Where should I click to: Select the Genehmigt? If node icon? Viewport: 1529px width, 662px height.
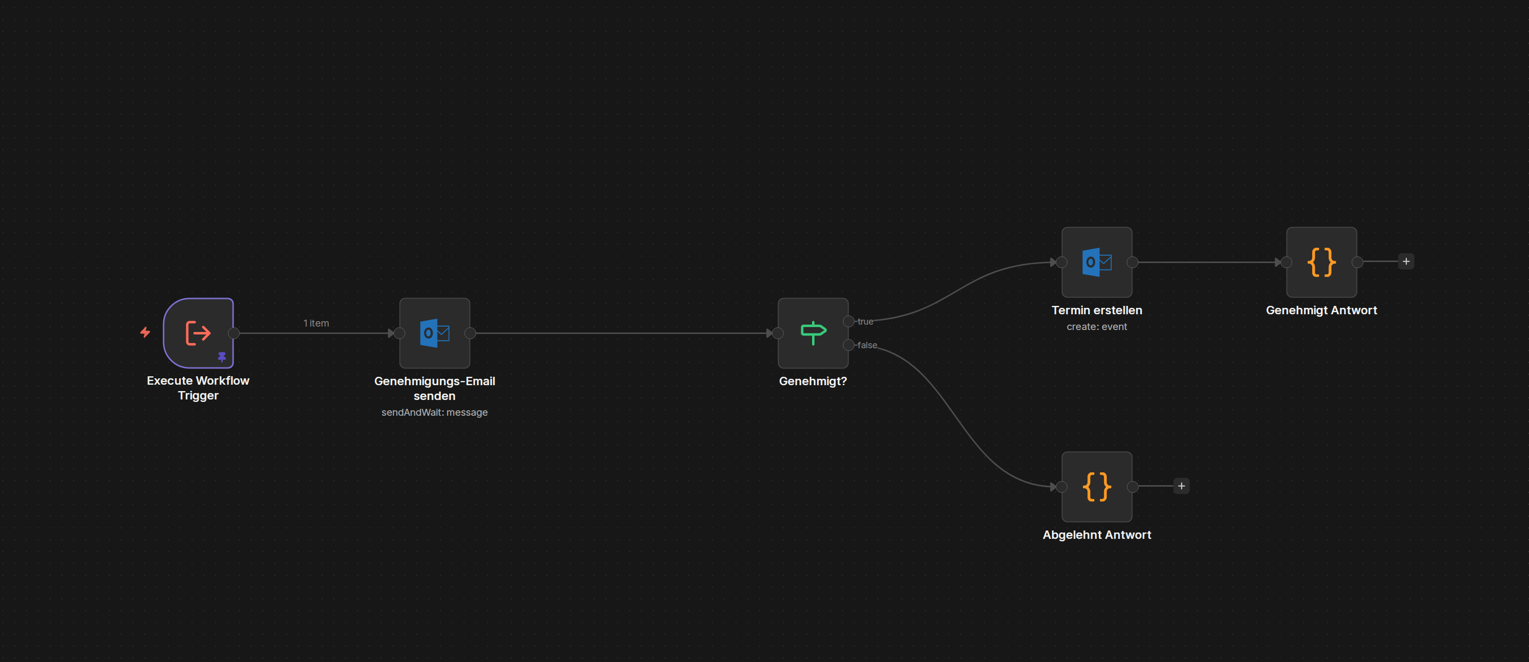[813, 333]
